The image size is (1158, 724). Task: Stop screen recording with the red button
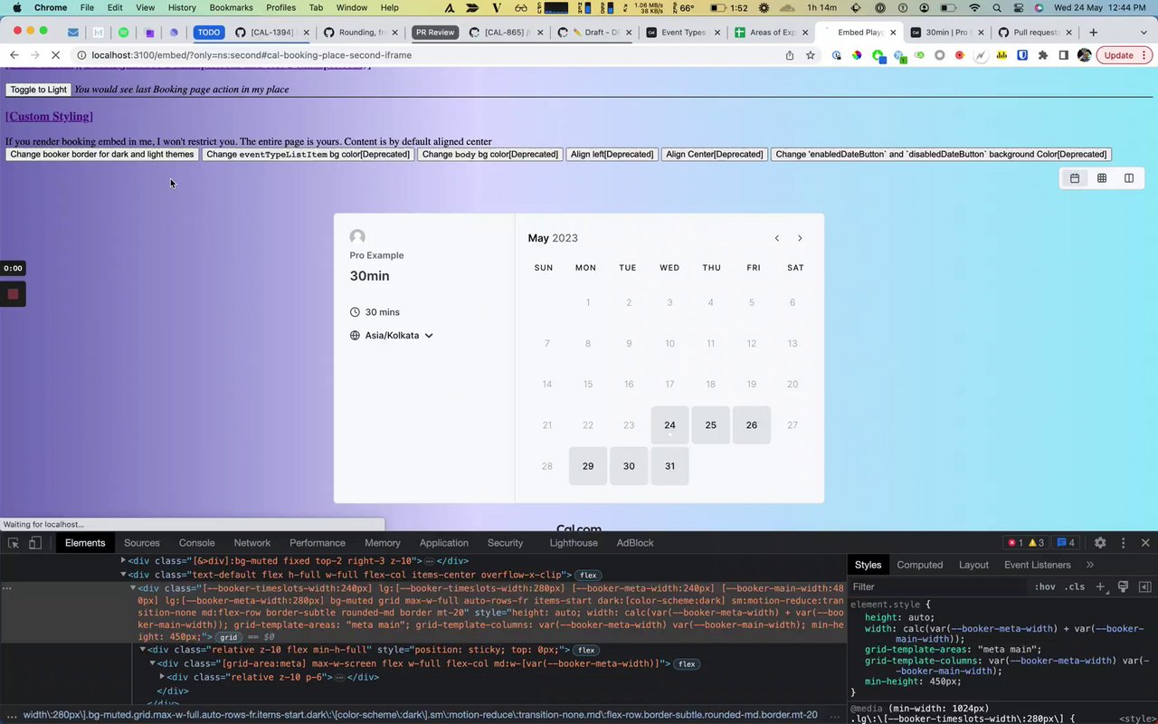point(13,294)
